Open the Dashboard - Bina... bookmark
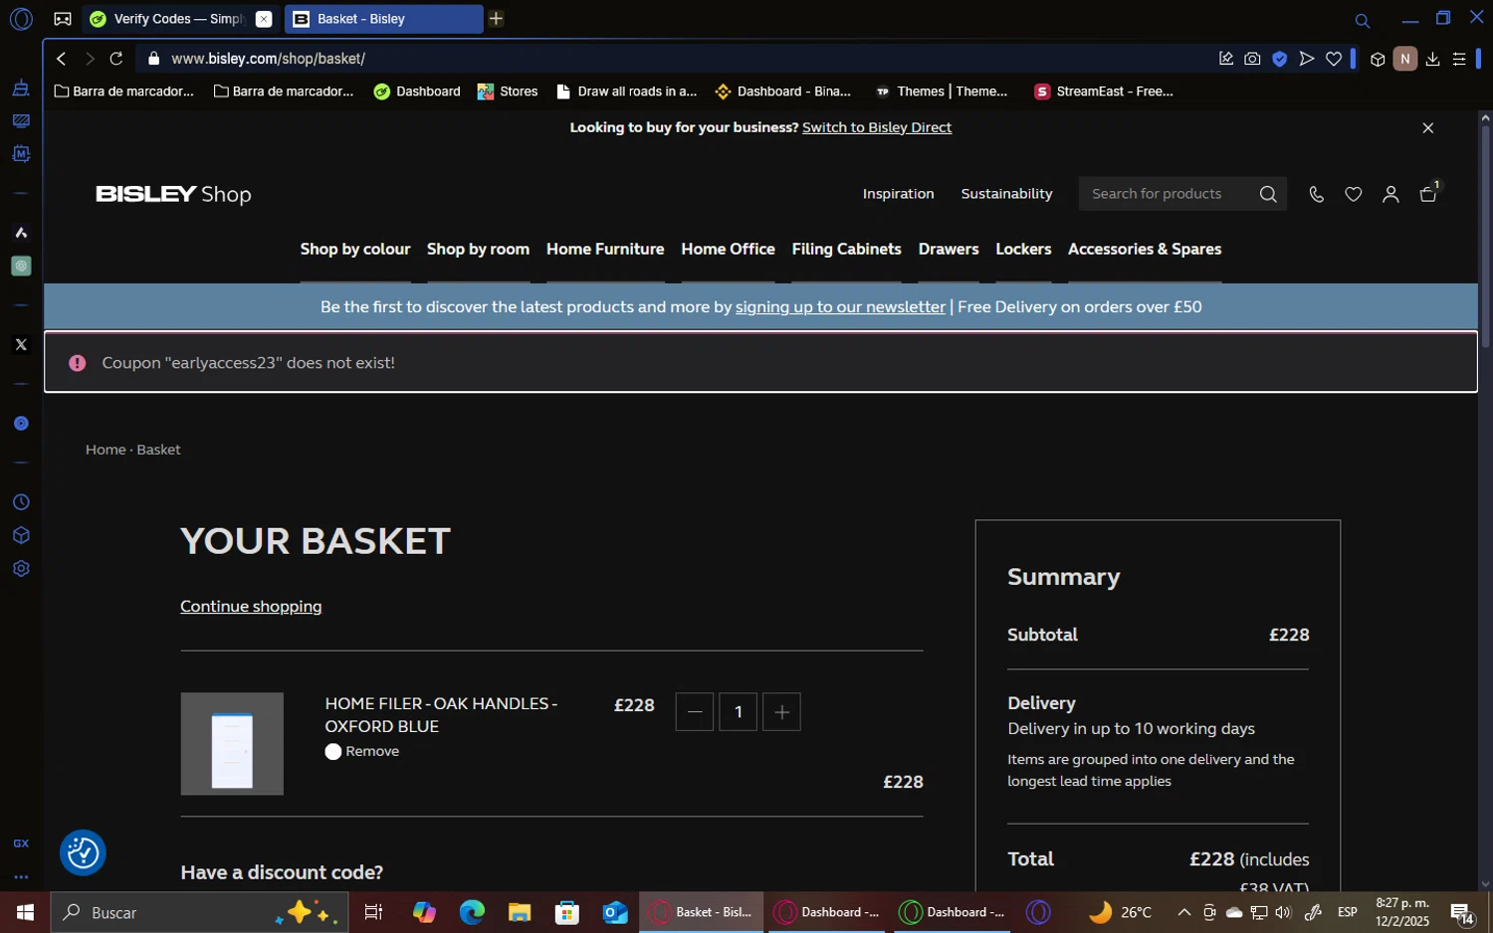The width and height of the screenshot is (1493, 933). click(x=783, y=92)
